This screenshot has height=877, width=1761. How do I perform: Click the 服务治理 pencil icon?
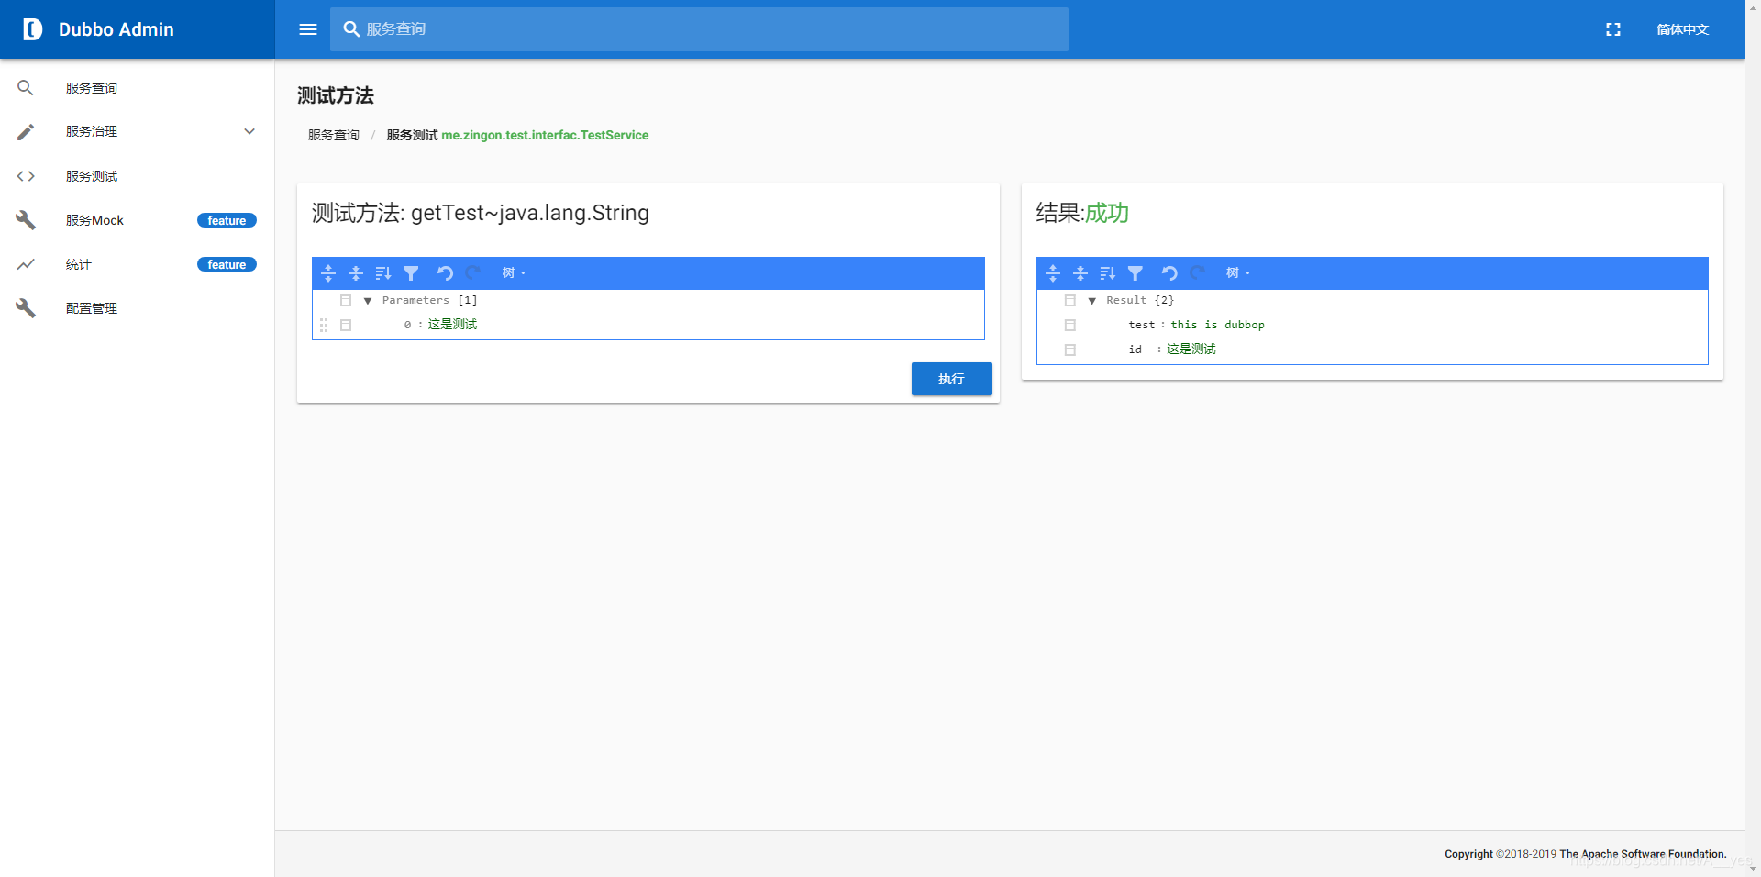coord(26,132)
